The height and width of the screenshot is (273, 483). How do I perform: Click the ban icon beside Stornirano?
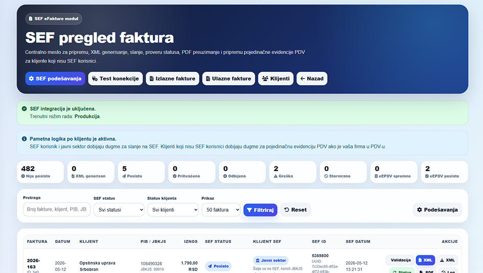point(326,176)
